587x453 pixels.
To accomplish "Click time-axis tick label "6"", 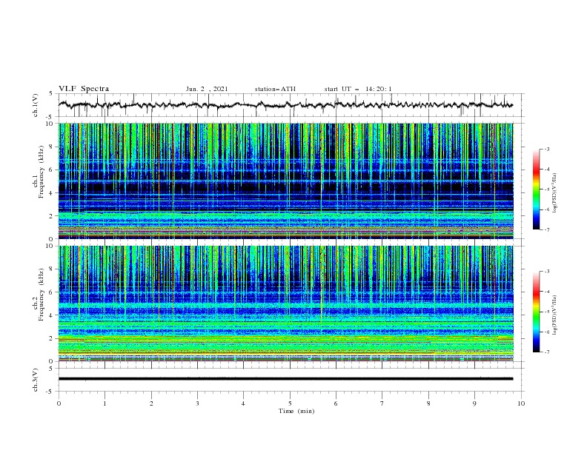I will click(x=336, y=403).
